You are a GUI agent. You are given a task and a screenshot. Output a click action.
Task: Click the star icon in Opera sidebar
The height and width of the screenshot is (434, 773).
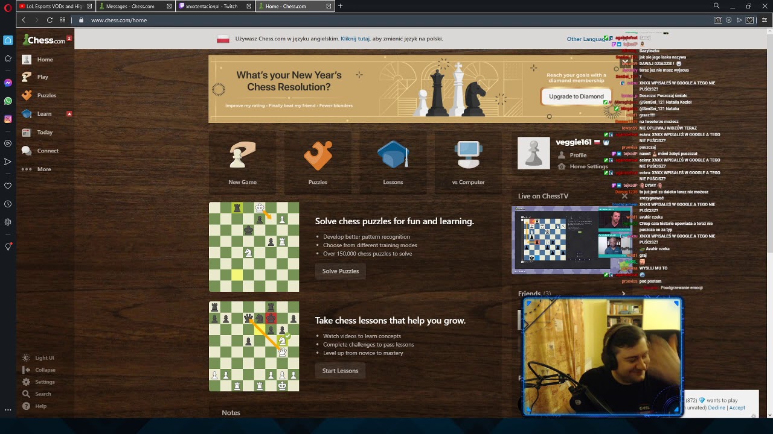(x=8, y=58)
